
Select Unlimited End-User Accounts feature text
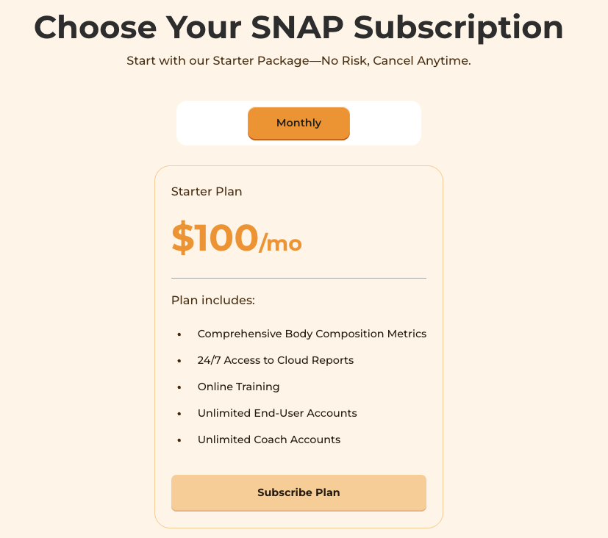tap(277, 413)
